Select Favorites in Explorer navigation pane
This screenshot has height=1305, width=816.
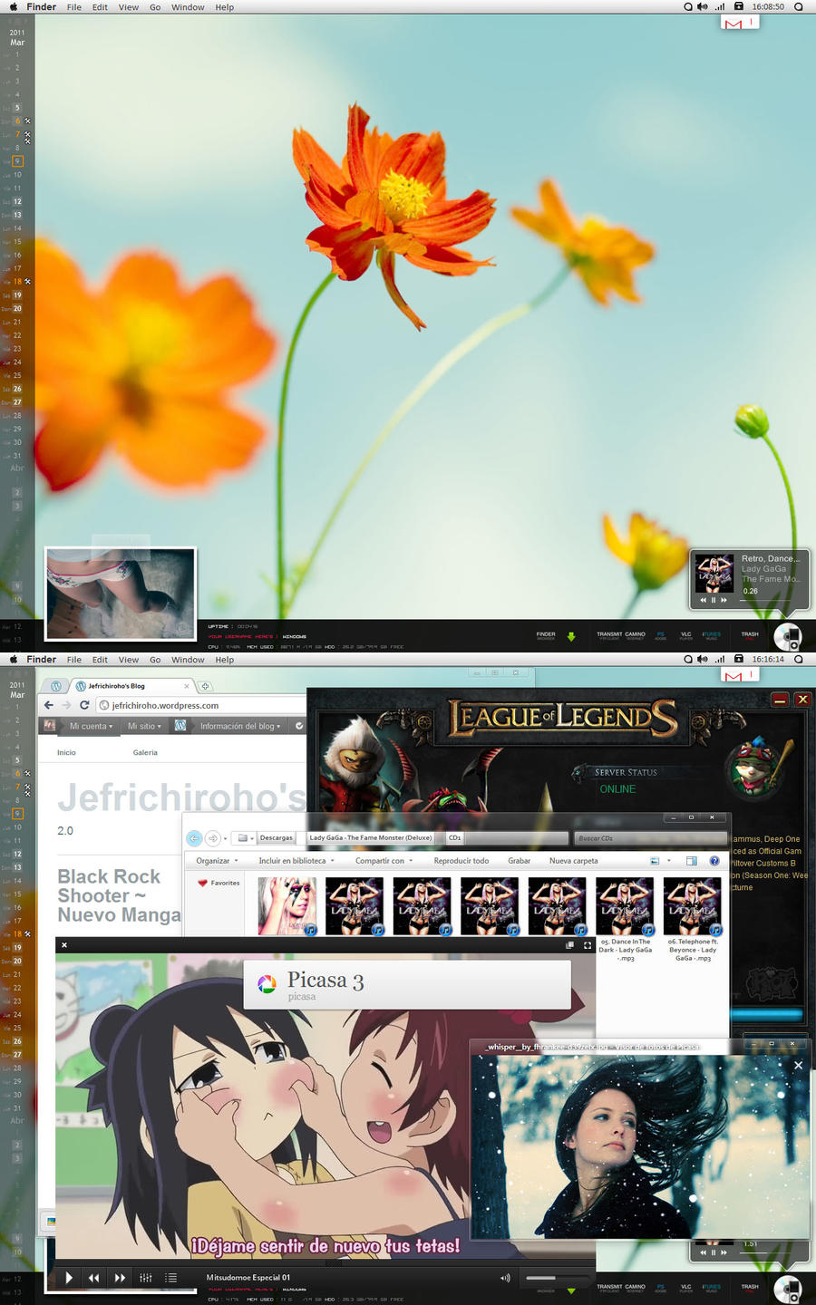click(x=219, y=883)
